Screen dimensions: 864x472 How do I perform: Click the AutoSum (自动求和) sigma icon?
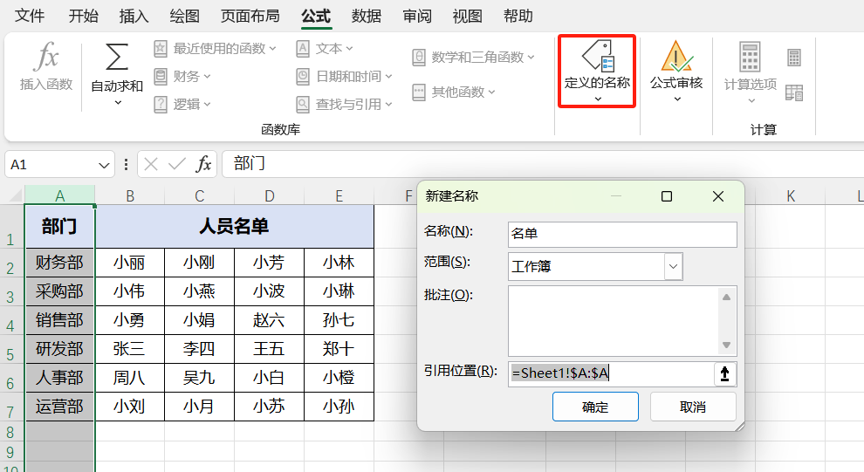pos(117,58)
